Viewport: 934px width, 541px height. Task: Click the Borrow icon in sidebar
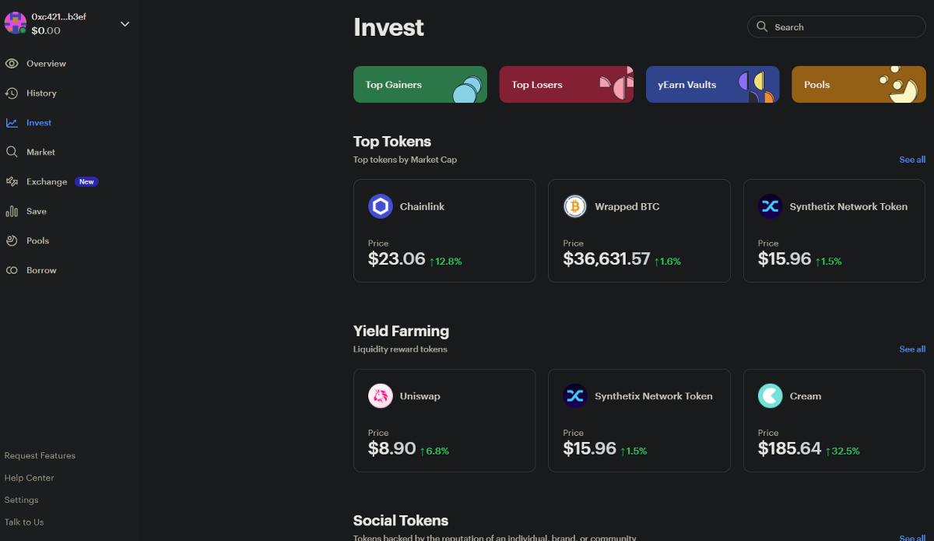[x=12, y=271]
